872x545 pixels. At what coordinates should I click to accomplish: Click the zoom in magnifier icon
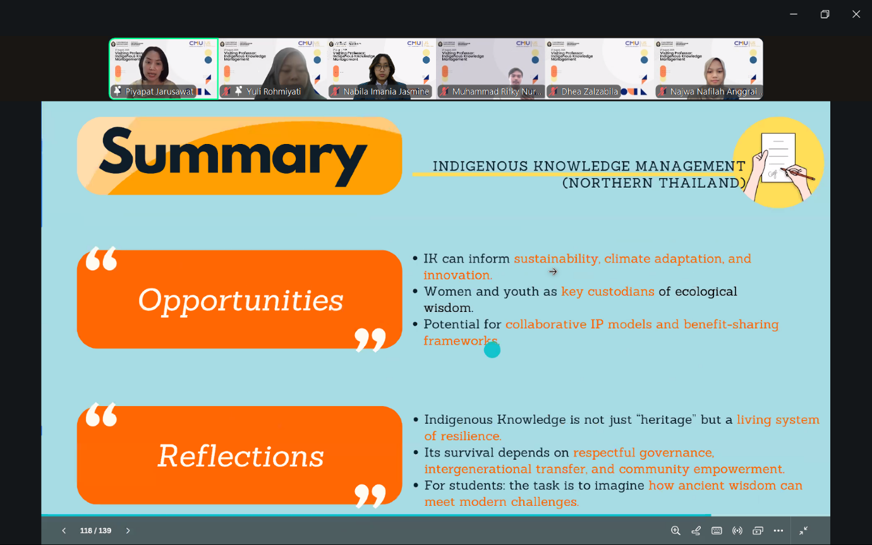click(x=675, y=530)
